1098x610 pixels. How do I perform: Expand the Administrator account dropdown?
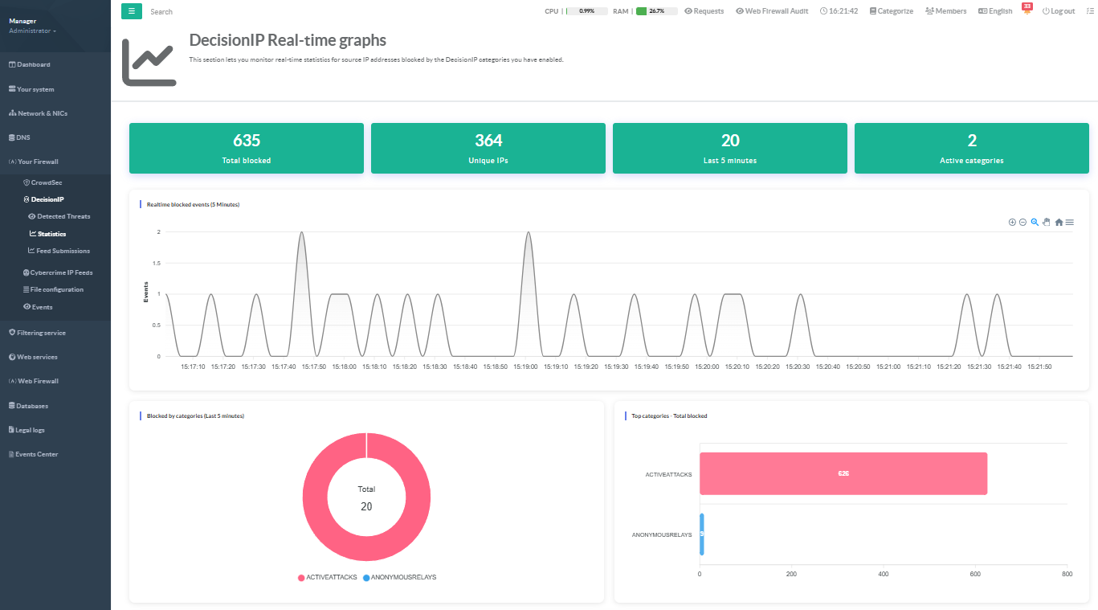click(x=32, y=31)
